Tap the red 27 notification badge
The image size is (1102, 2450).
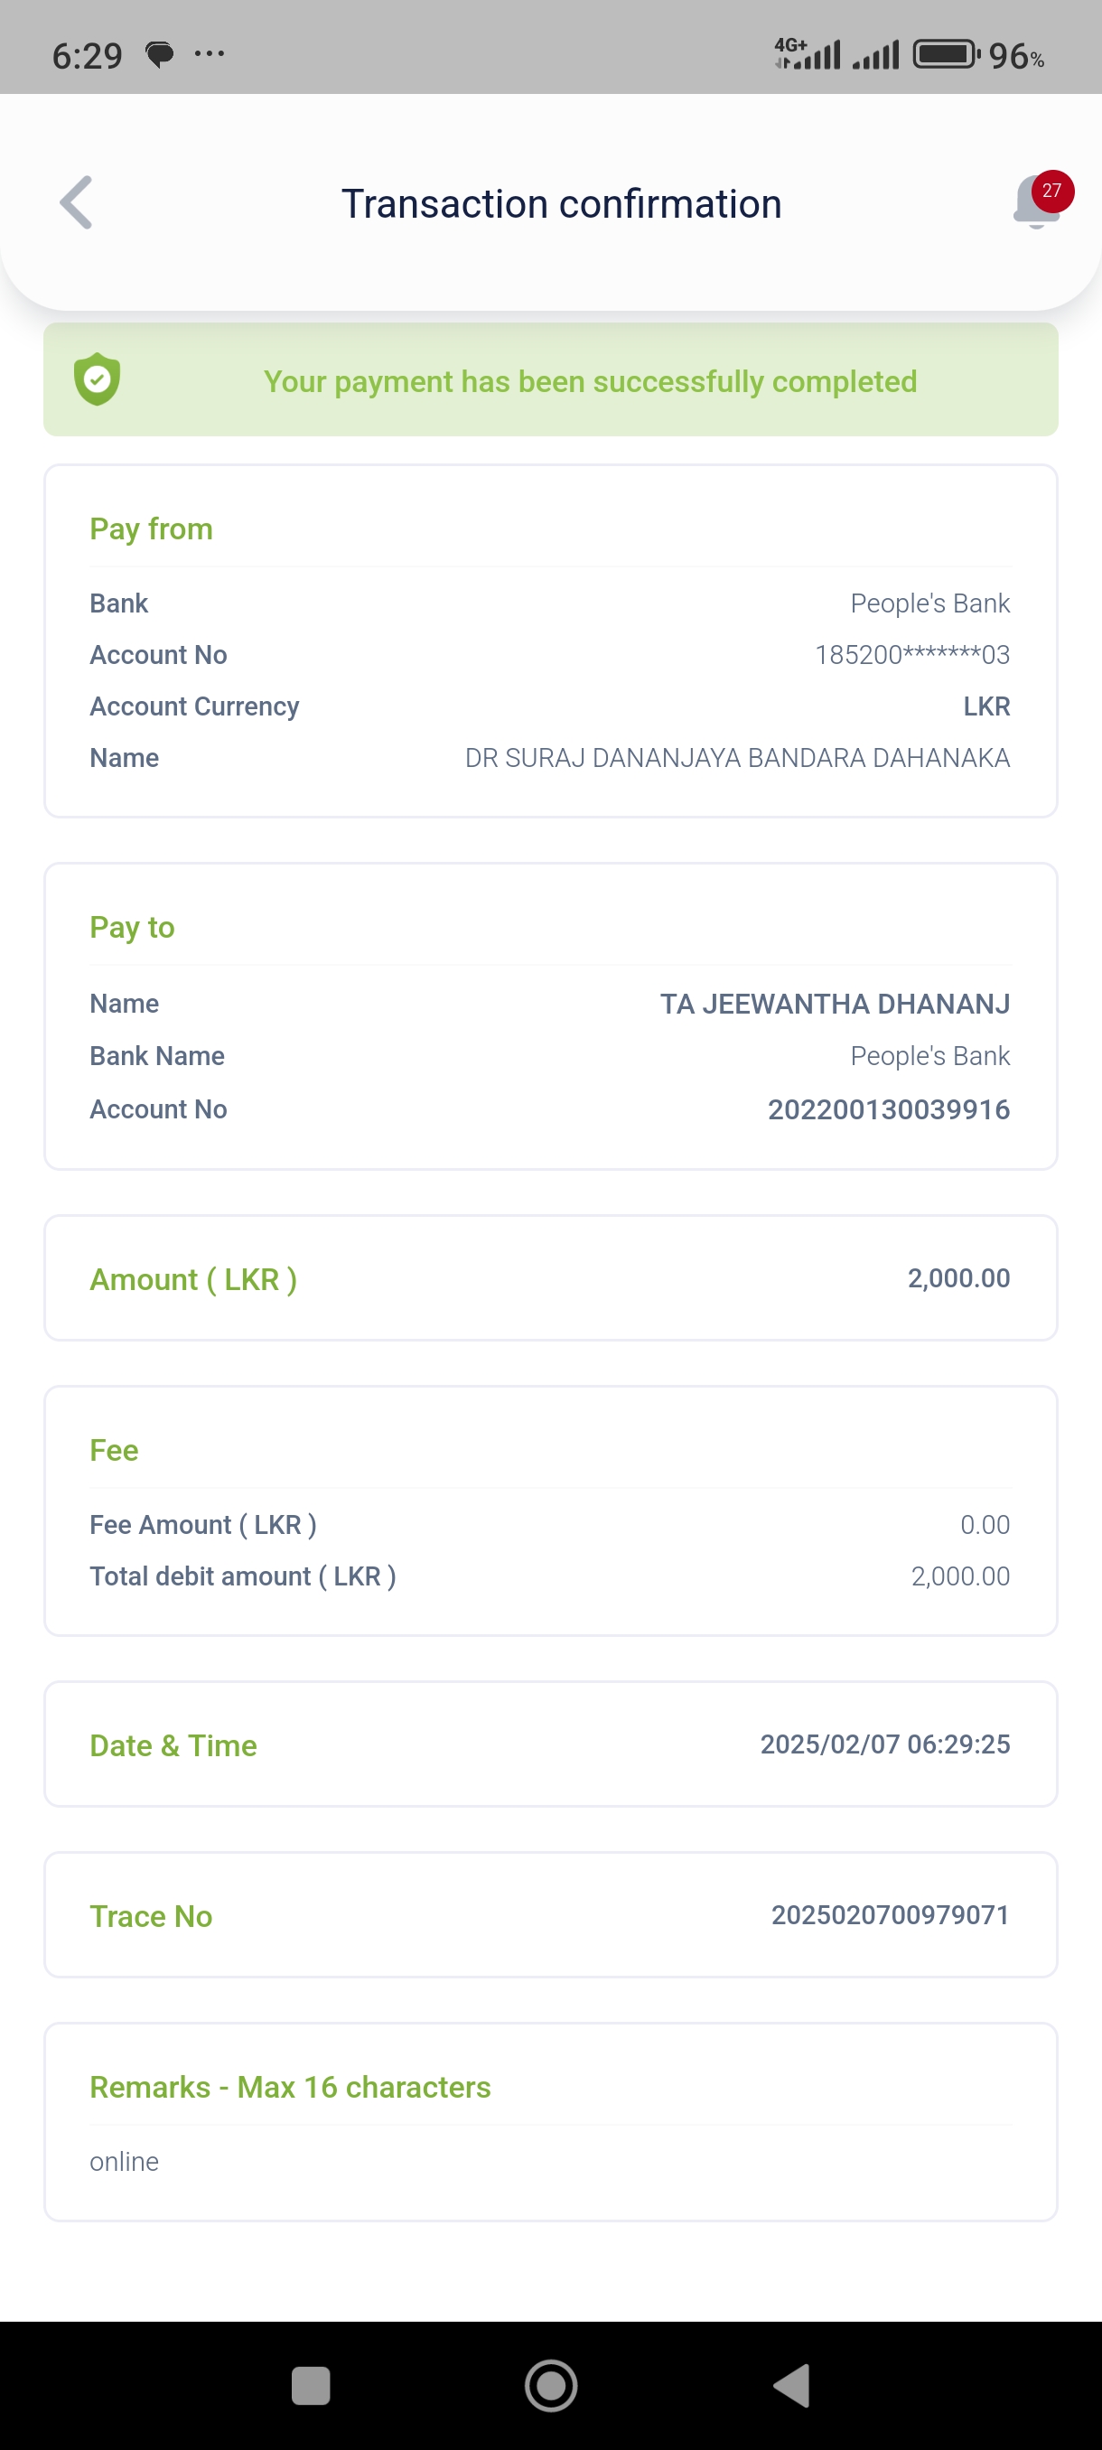coord(1051,191)
